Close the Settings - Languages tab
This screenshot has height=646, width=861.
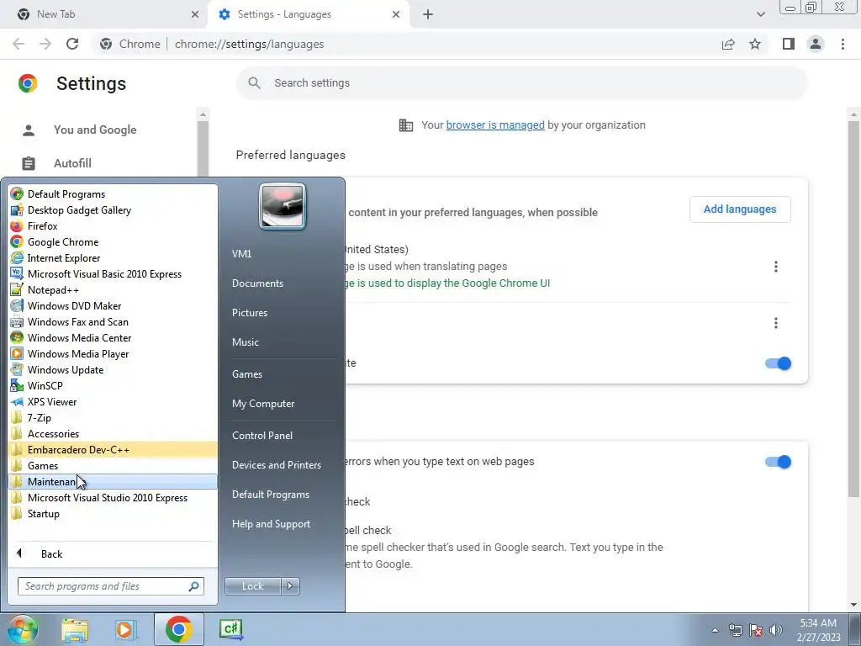click(x=396, y=14)
